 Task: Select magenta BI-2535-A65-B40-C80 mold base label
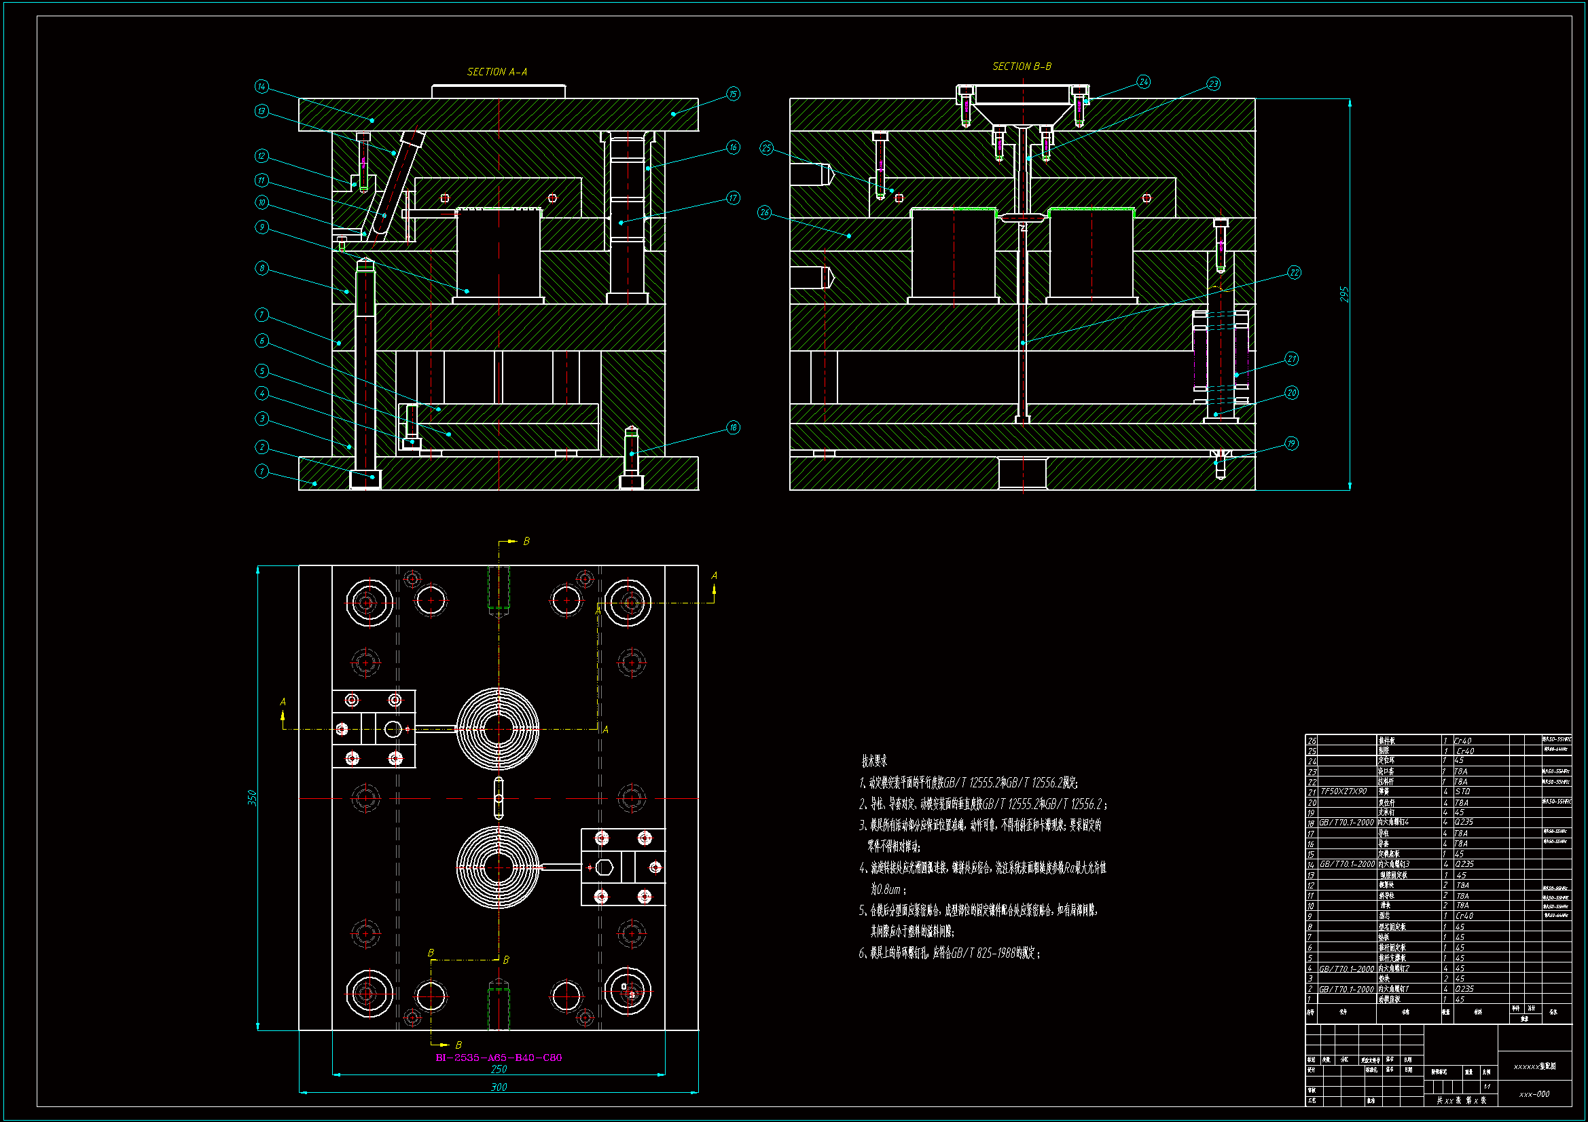(499, 1058)
